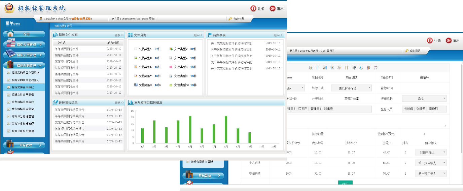Click the tall green bar for 5月
This screenshot has width=463, height=191.
[190, 129]
